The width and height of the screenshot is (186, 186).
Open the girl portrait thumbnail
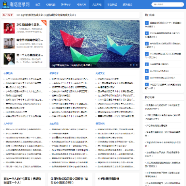point(9,59)
